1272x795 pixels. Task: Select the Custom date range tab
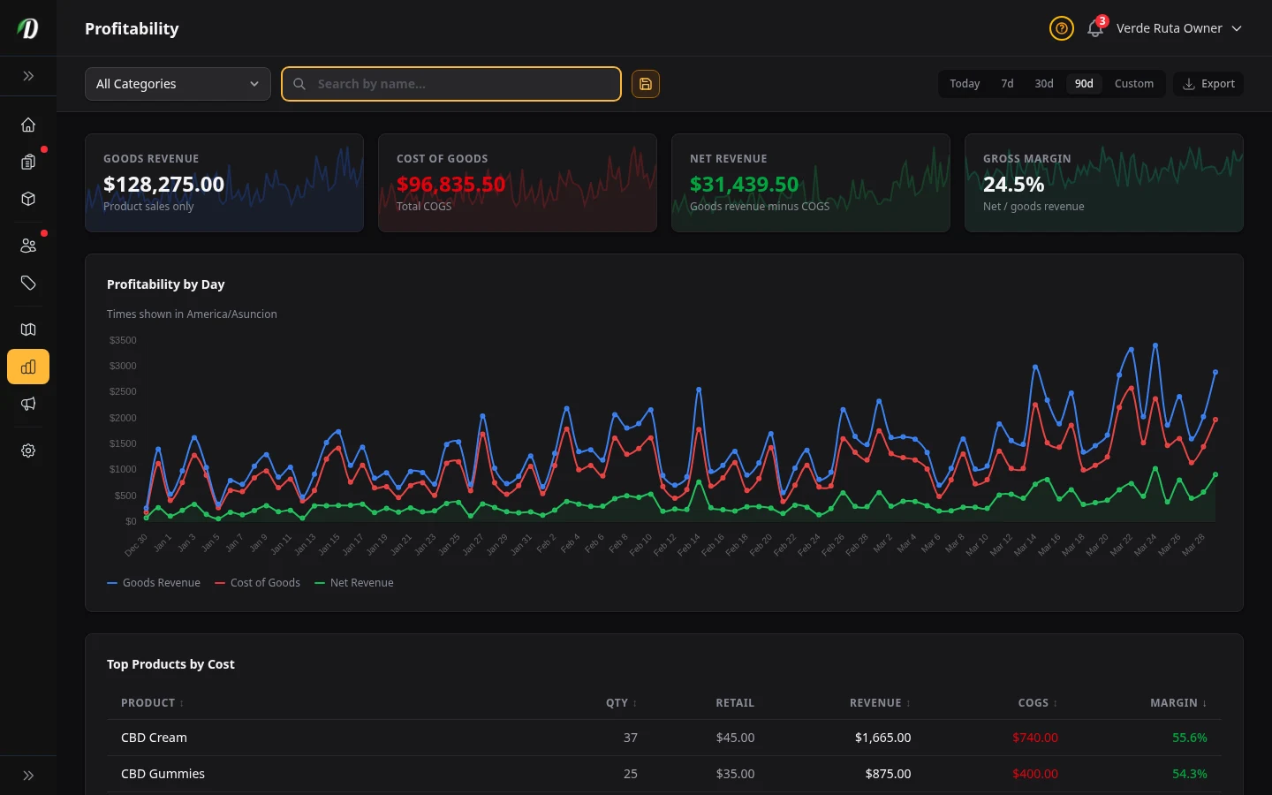1134,83
